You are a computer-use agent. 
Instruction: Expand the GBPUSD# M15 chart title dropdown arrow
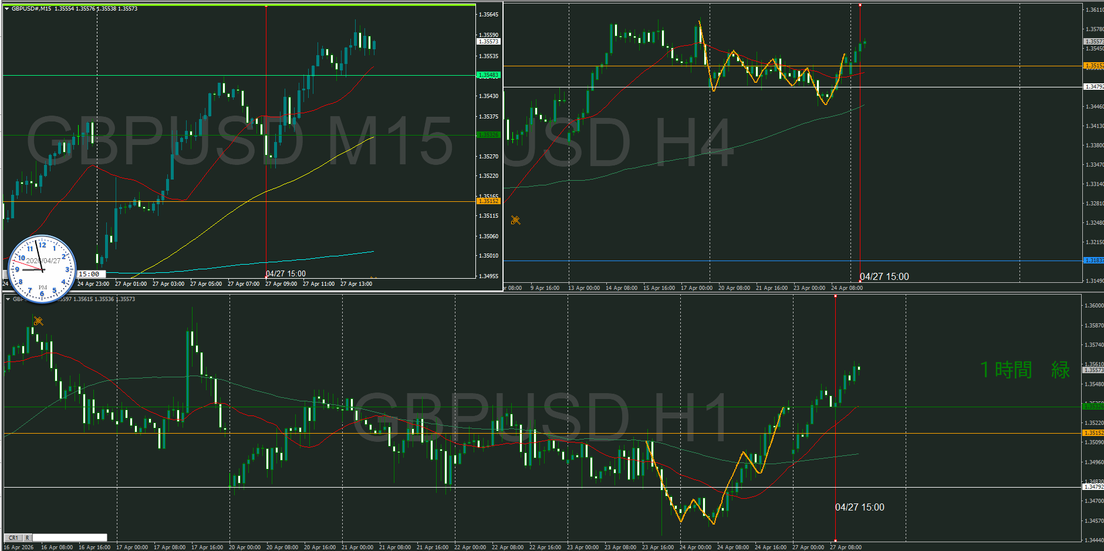click(6, 9)
